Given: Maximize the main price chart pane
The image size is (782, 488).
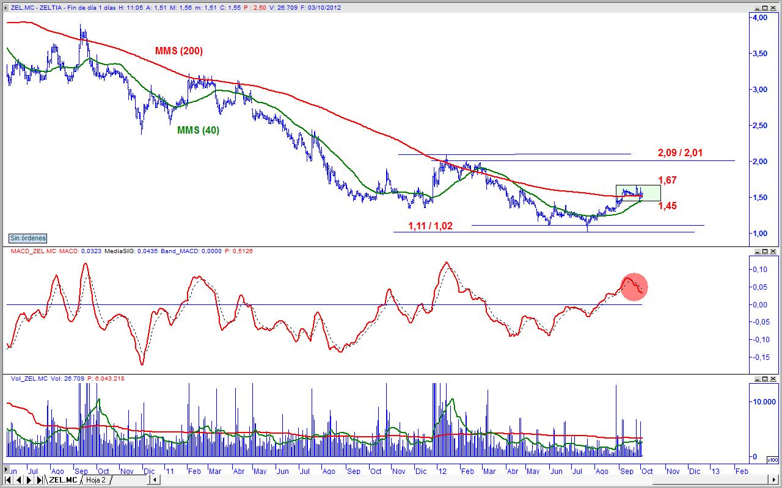Looking at the screenshot, I should 765,8.
